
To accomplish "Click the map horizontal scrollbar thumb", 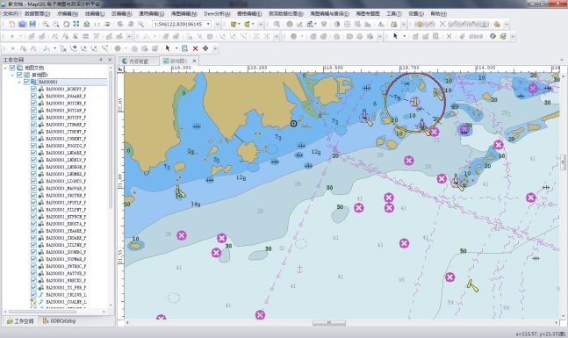I will (329, 322).
